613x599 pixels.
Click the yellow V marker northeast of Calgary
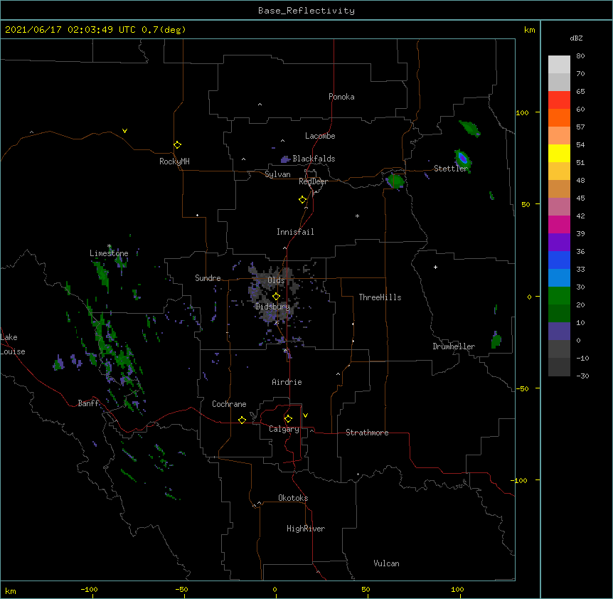tap(305, 415)
